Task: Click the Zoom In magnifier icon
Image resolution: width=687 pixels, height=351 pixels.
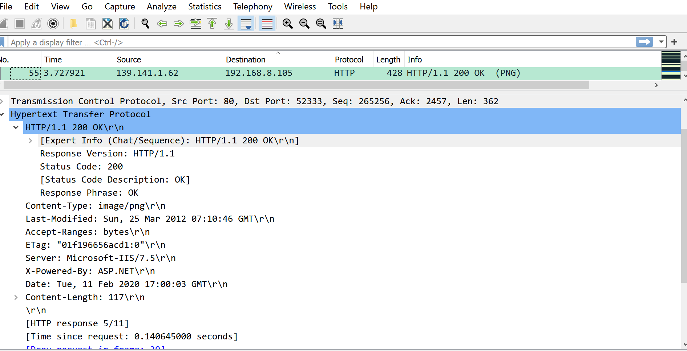Action: coord(287,24)
